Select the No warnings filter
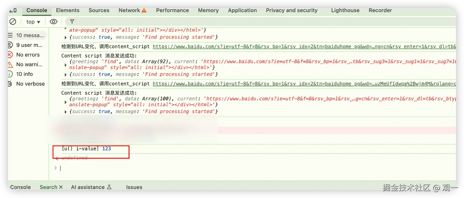The width and height of the screenshot is (464, 198). tap(27, 64)
